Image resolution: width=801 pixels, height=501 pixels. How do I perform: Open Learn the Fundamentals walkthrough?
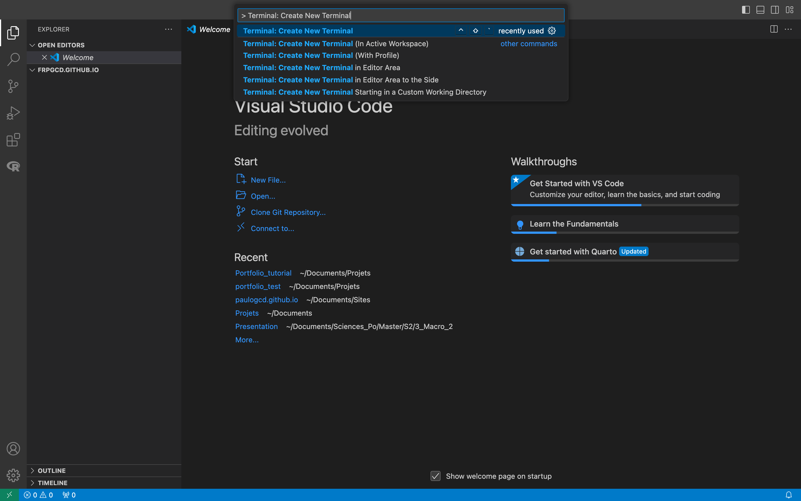(x=625, y=224)
